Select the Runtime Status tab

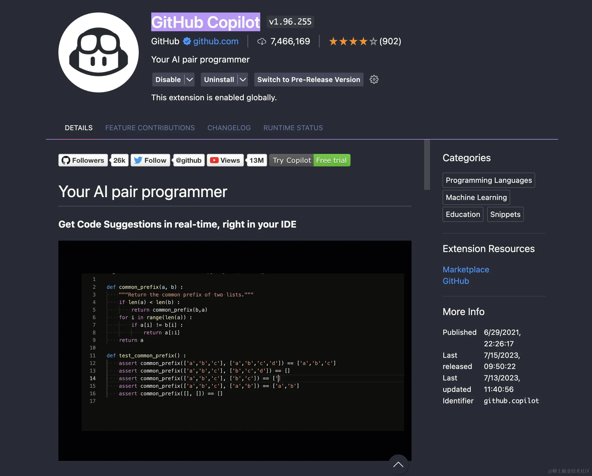pos(293,128)
